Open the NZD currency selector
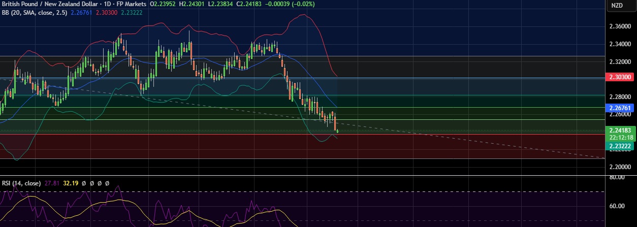Image resolution: width=637 pixels, height=227 pixels. tap(617, 5)
